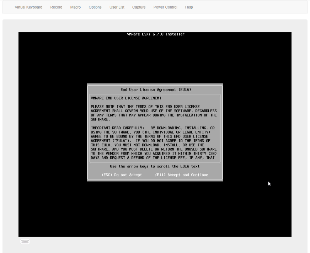Click the 'DAYS AND REQUEST A REFUND' line
Screen dimensions: 310x253
click(x=153, y=158)
